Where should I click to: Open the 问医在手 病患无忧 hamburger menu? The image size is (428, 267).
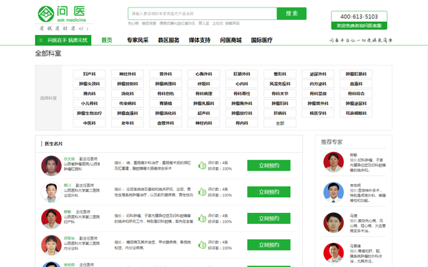point(63,40)
